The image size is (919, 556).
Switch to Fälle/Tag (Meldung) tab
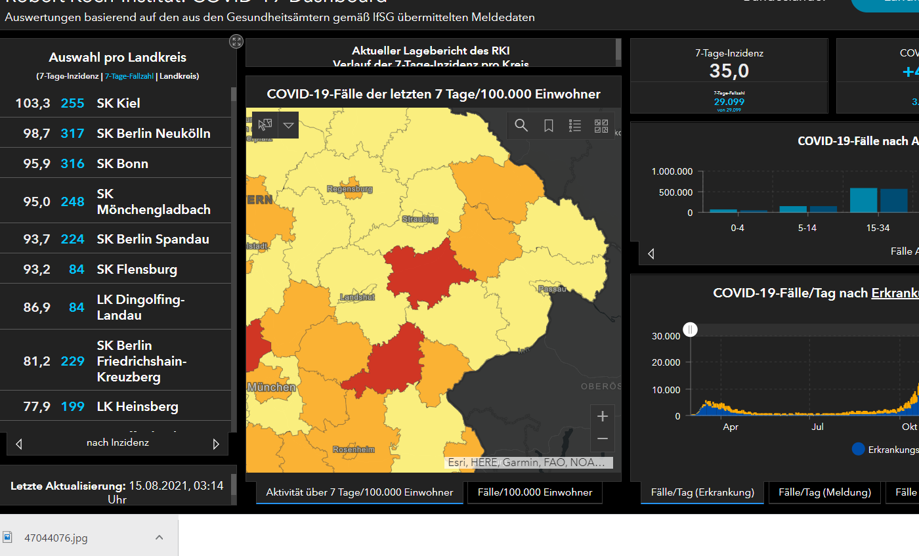[824, 492]
